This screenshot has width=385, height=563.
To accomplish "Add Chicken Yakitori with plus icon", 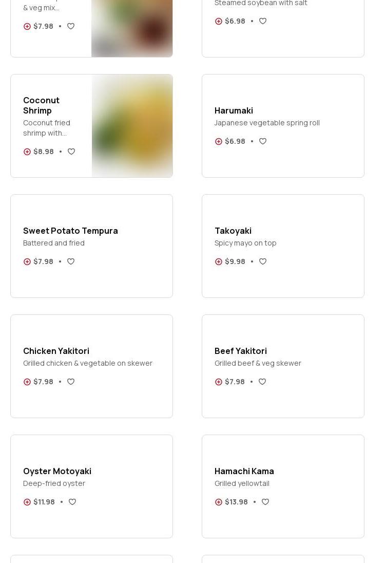I will tap(27, 382).
